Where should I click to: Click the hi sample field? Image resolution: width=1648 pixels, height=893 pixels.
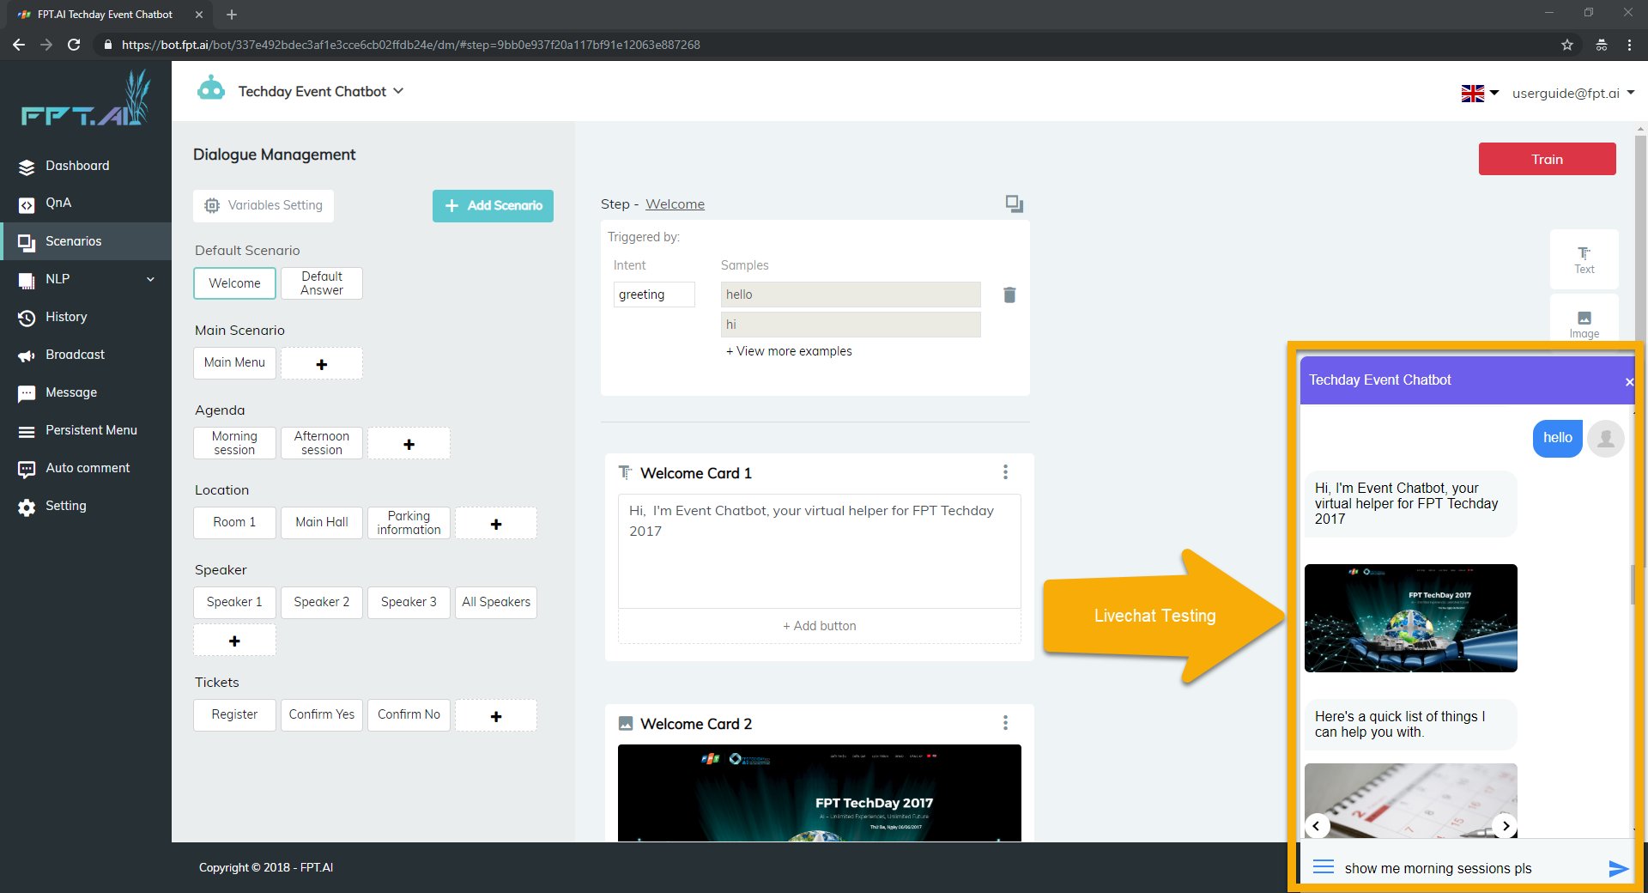(851, 325)
